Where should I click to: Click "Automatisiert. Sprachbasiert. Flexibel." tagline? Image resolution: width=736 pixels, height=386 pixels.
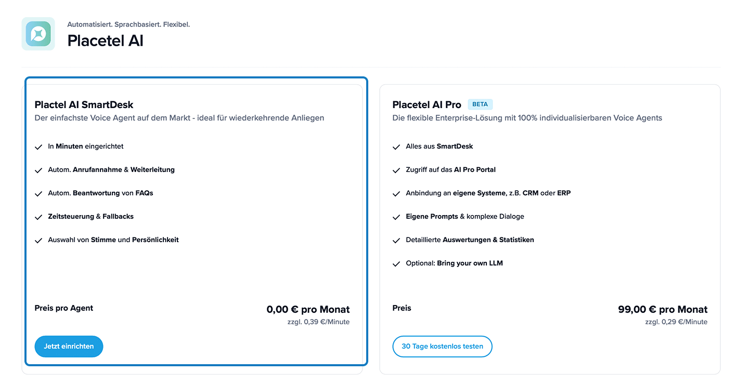tap(128, 24)
